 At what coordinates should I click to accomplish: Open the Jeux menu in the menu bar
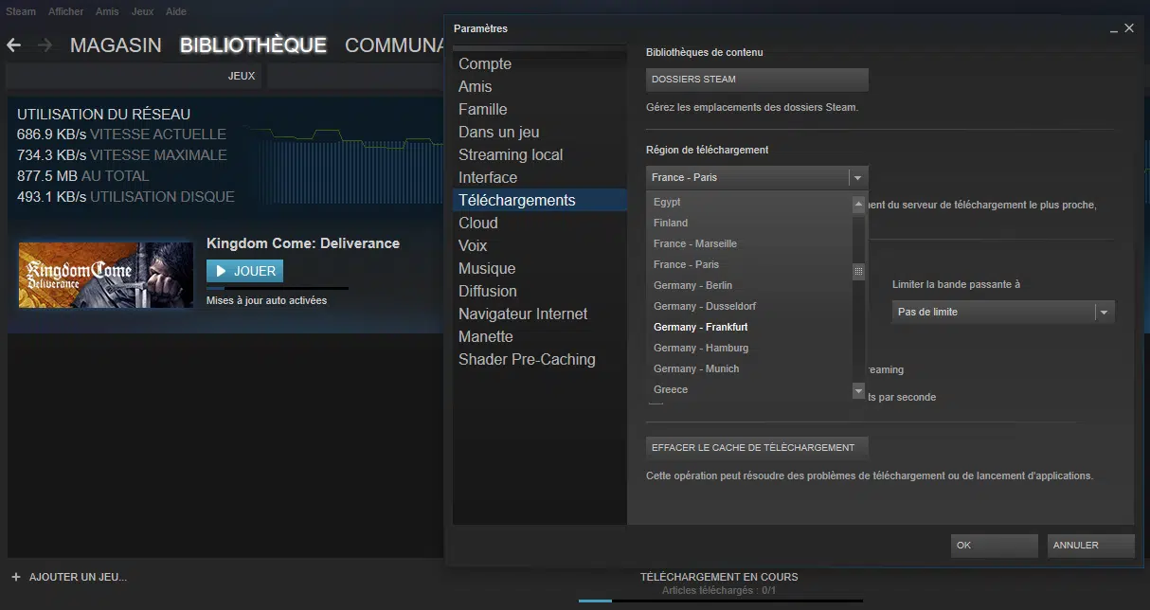pos(142,12)
